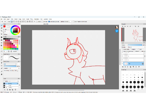The width and height of the screenshot is (146, 109).
Task: Select the Text tool
Action: 2,63
